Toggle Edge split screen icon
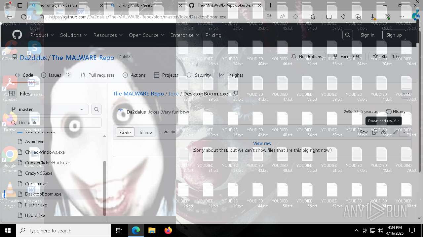This screenshot has width=423, height=237. 329,17
